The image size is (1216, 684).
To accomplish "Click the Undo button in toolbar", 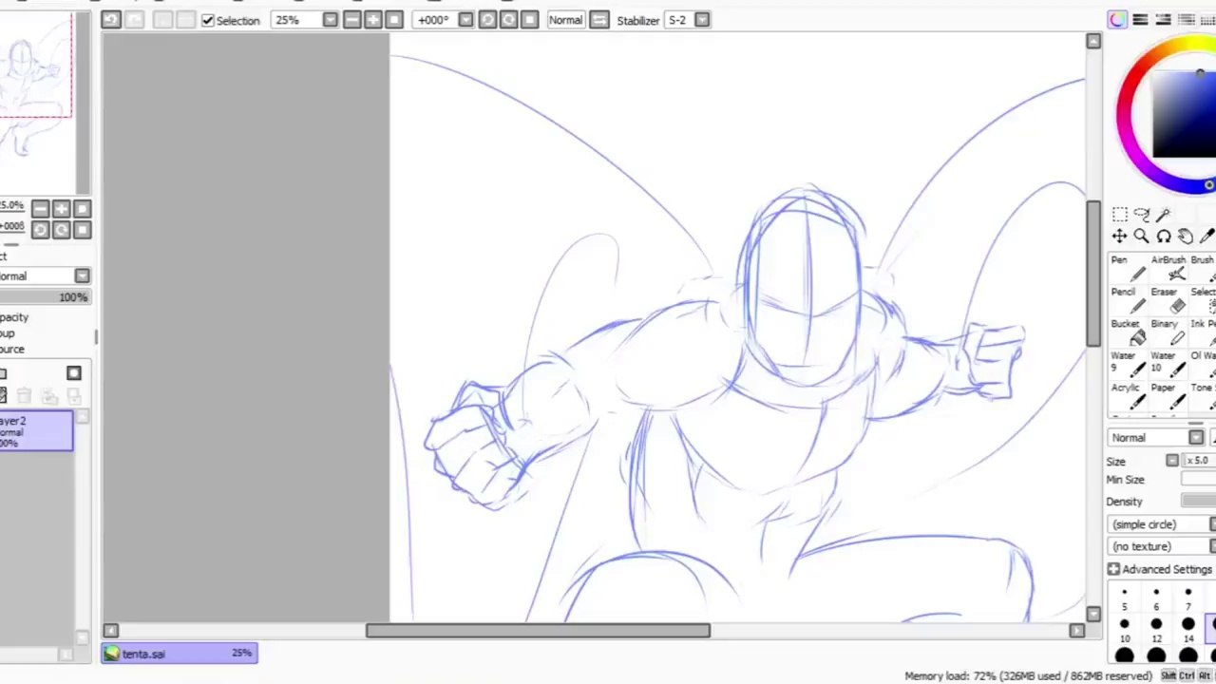I will tap(111, 20).
